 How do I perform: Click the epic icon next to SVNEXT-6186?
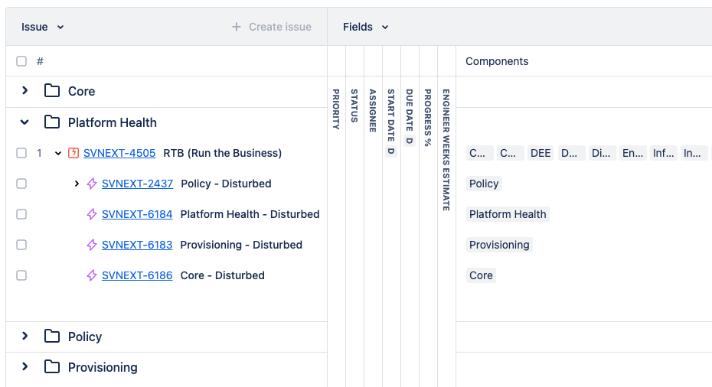tap(92, 275)
